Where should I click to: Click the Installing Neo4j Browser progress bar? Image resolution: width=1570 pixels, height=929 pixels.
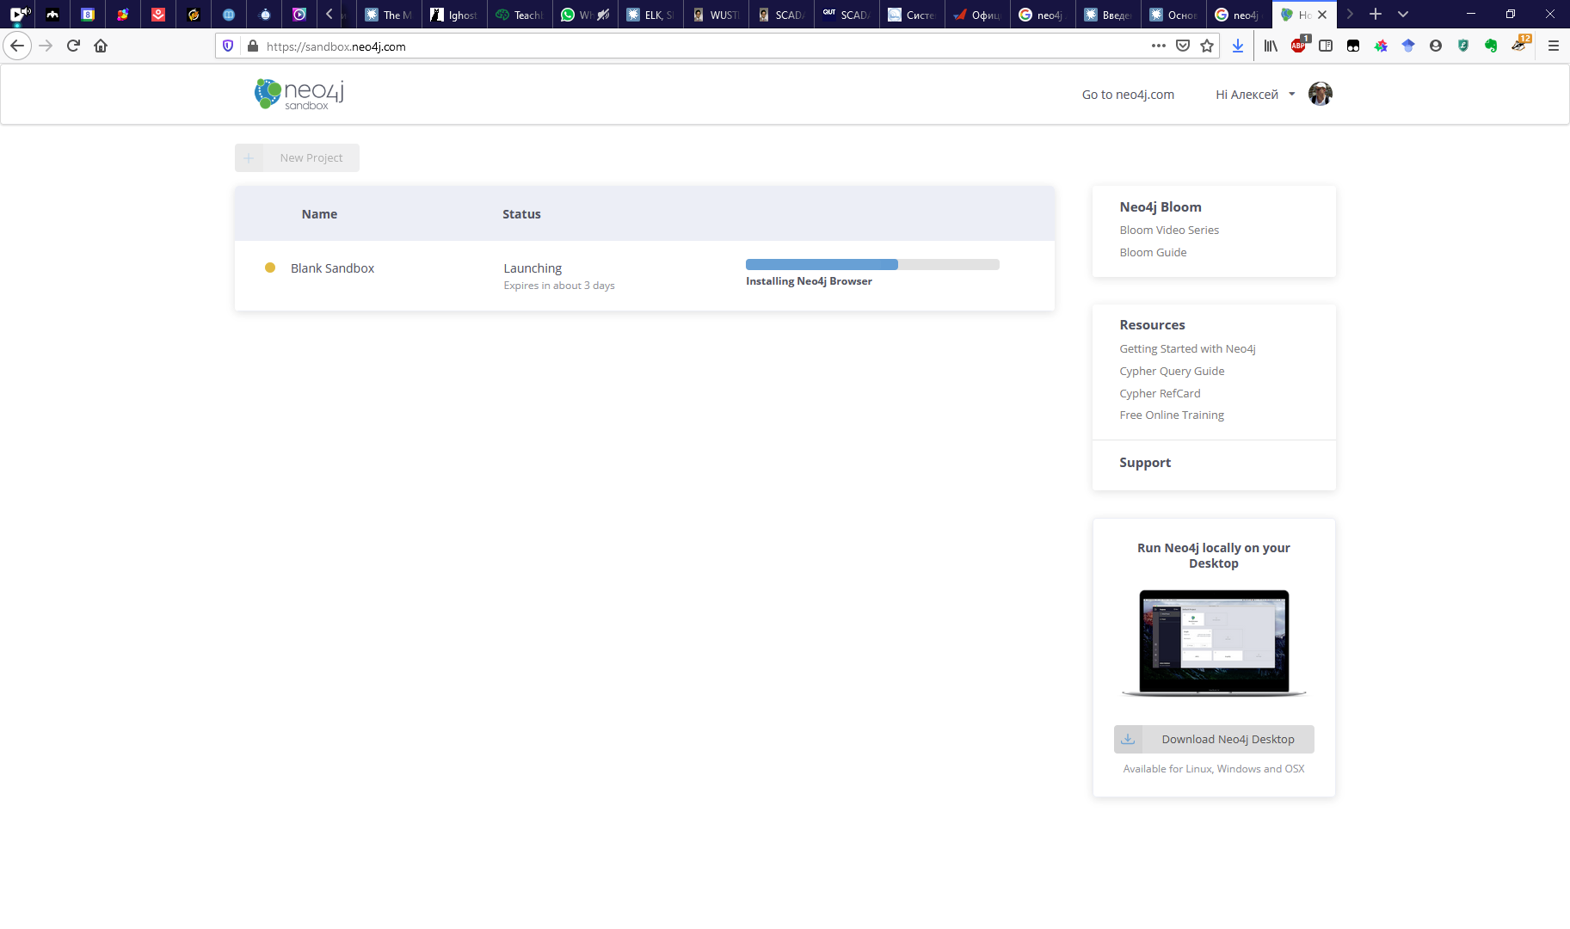[871, 264]
